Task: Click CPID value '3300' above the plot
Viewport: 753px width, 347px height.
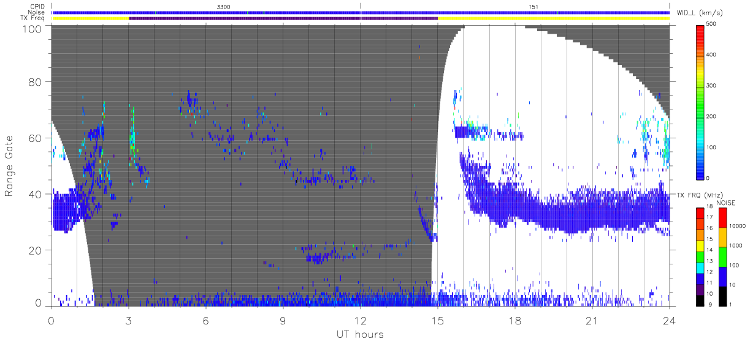Action: tap(223, 6)
